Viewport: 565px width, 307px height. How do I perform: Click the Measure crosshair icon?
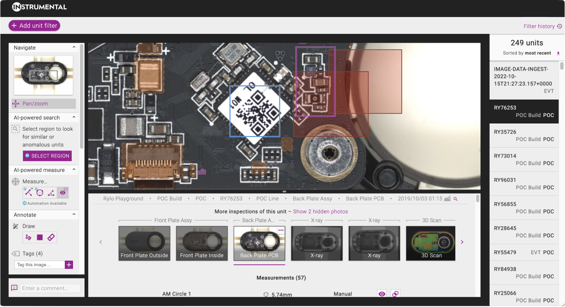[16, 181]
